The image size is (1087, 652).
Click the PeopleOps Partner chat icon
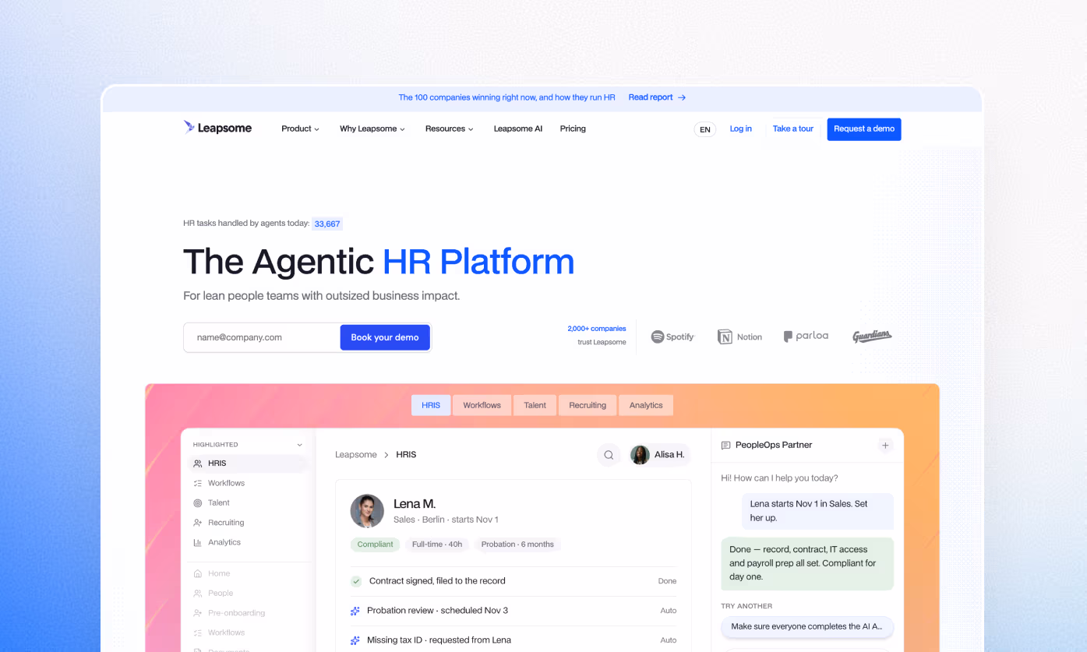726,446
